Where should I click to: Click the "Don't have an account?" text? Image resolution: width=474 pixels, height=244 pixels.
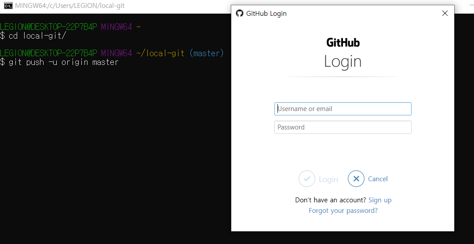click(330, 200)
